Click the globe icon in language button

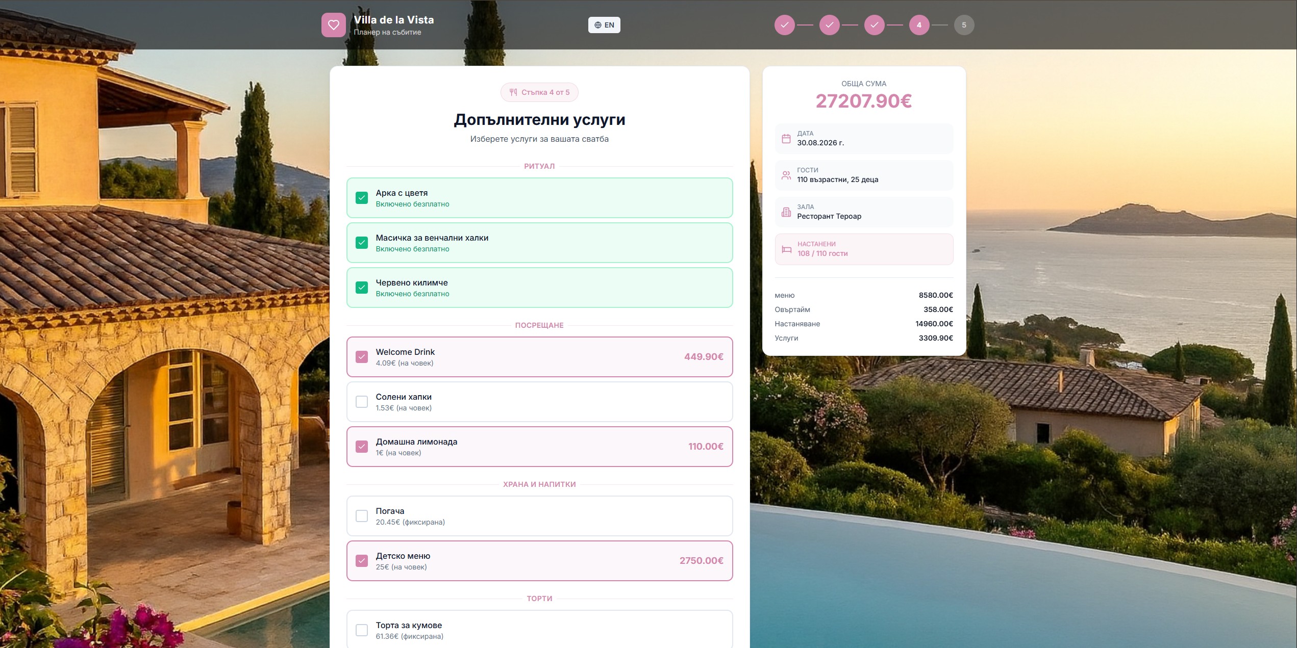click(598, 25)
